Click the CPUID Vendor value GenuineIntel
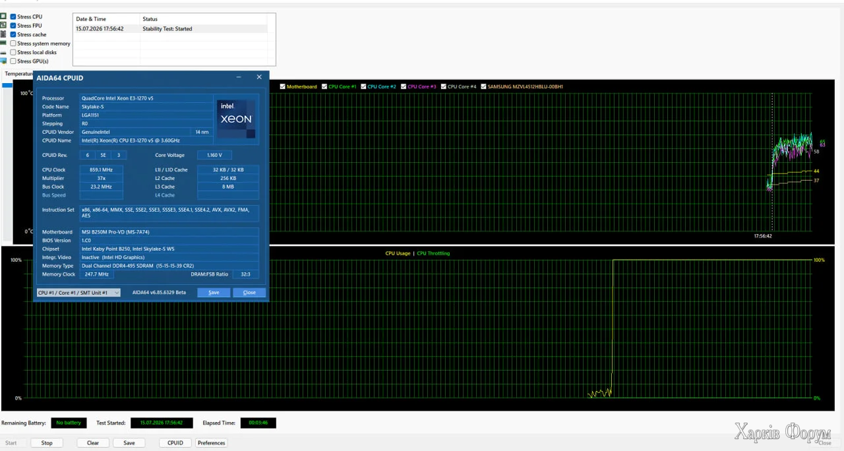This screenshot has width=844, height=451. click(x=134, y=132)
